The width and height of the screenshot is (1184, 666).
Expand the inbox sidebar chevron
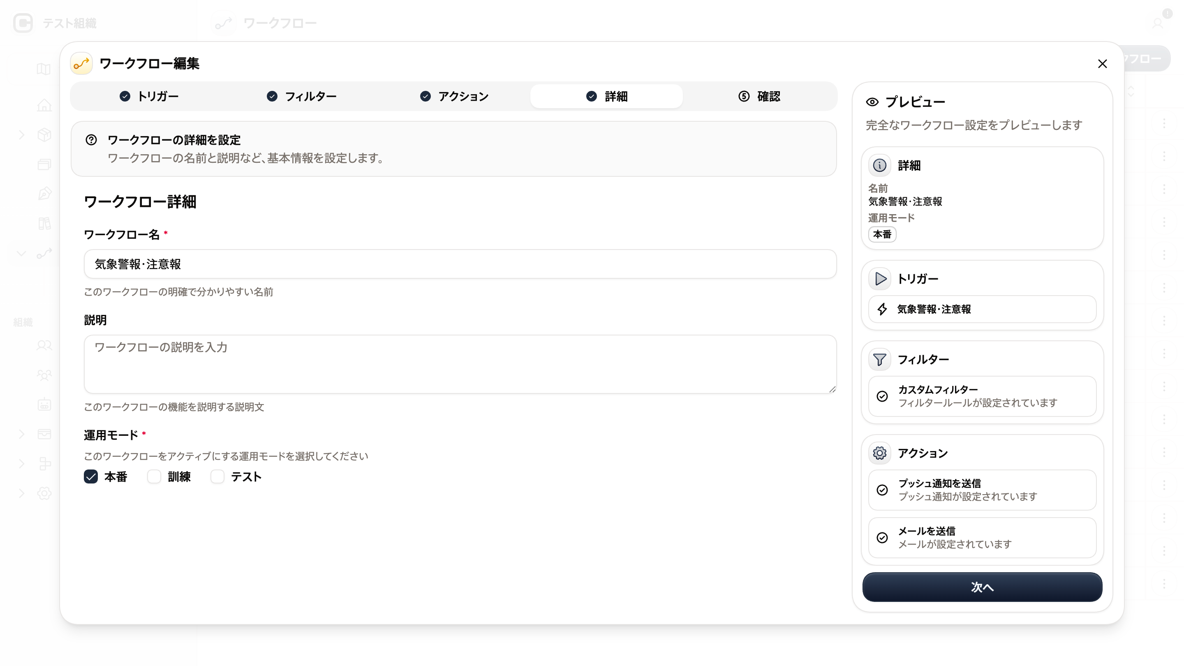pos(22,434)
